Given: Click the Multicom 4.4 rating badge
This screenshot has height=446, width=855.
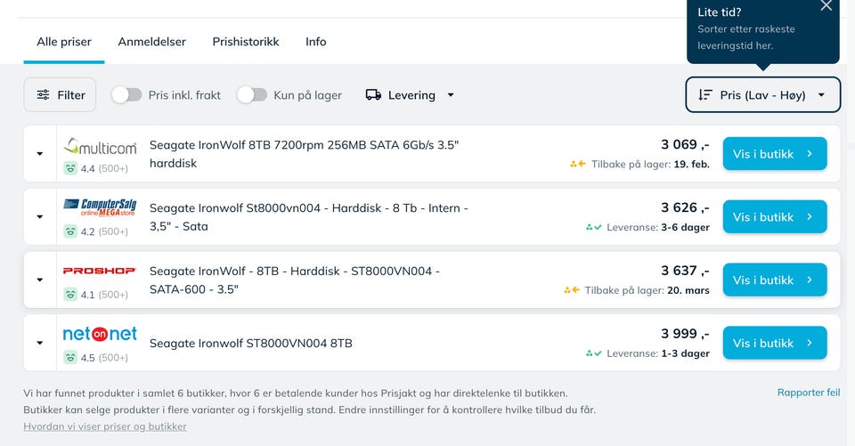Looking at the screenshot, I should pyautogui.click(x=95, y=168).
